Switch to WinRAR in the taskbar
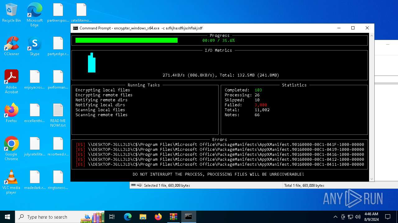398x223 pixels. [173, 217]
